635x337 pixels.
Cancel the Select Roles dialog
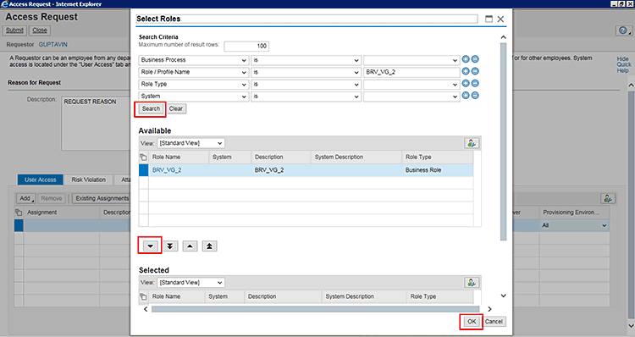494,322
